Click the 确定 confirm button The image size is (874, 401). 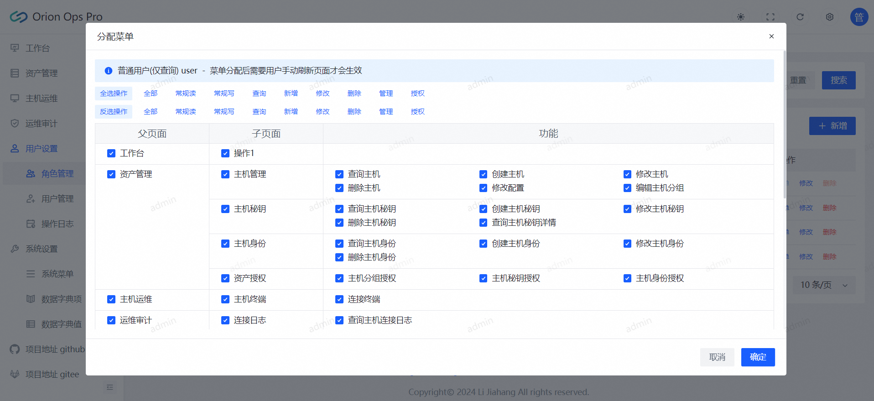pyautogui.click(x=758, y=357)
